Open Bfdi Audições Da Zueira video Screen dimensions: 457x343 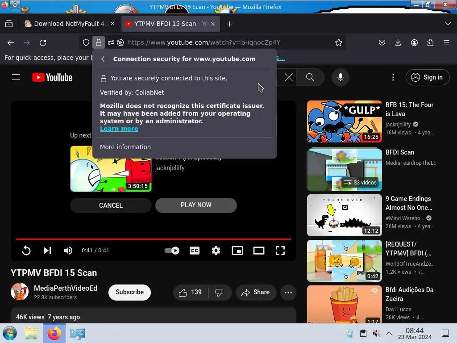tap(344, 304)
